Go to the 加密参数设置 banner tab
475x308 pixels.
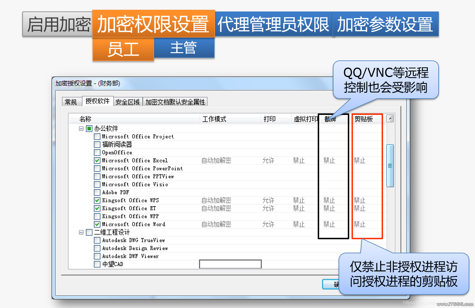pyautogui.click(x=385, y=24)
